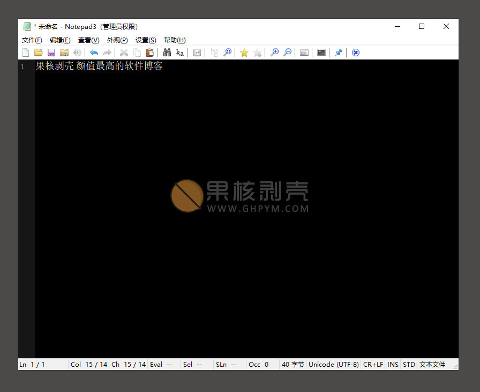Screen dimensions: 480x392
Task: Maximize the Notepad3 window
Action: tap(422, 26)
